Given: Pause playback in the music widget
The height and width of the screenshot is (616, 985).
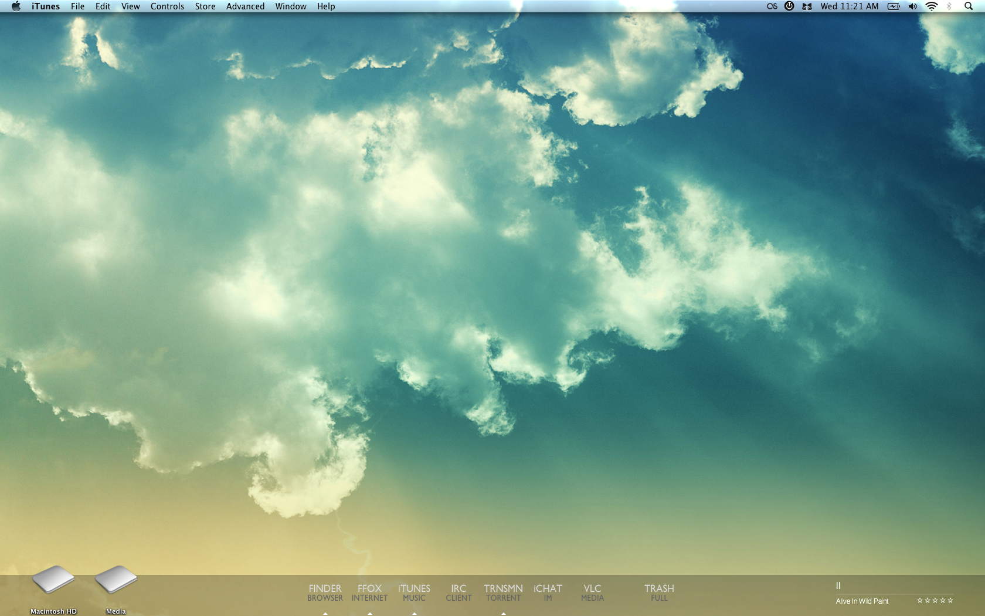Looking at the screenshot, I should pos(838,585).
